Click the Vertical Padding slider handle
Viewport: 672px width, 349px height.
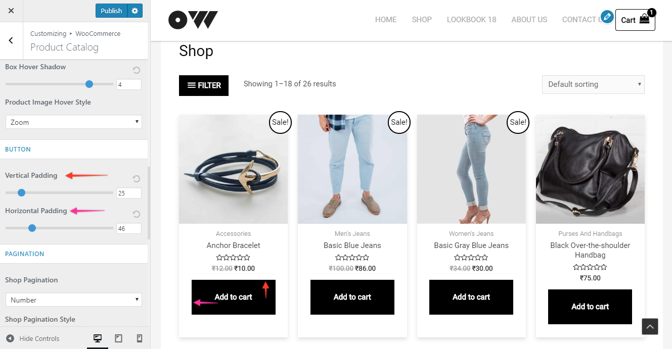(x=21, y=192)
